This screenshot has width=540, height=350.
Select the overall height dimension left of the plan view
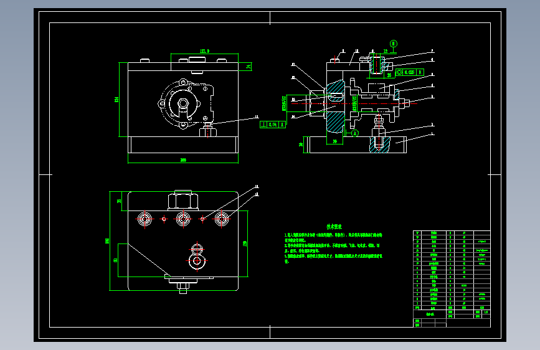(107, 241)
